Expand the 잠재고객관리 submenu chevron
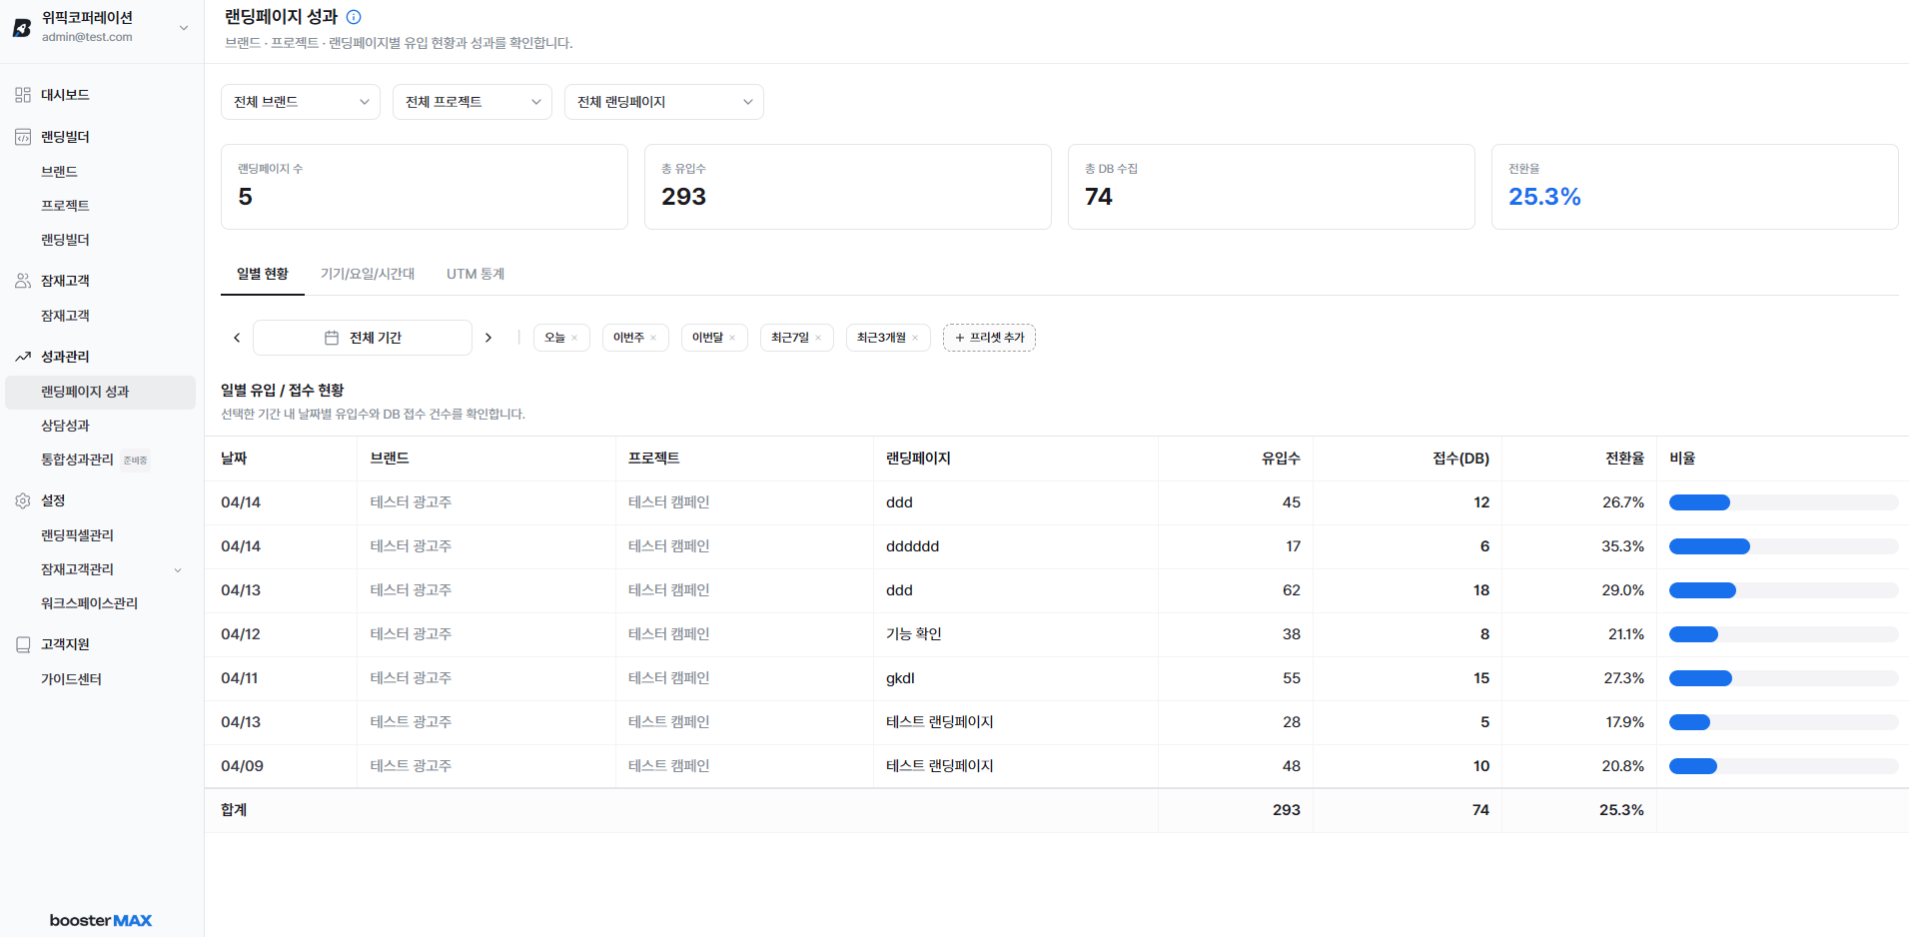 pos(178,570)
